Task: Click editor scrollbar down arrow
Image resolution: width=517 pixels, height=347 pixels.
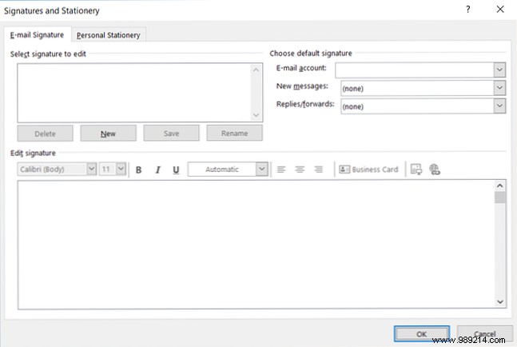Action: [x=500, y=301]
